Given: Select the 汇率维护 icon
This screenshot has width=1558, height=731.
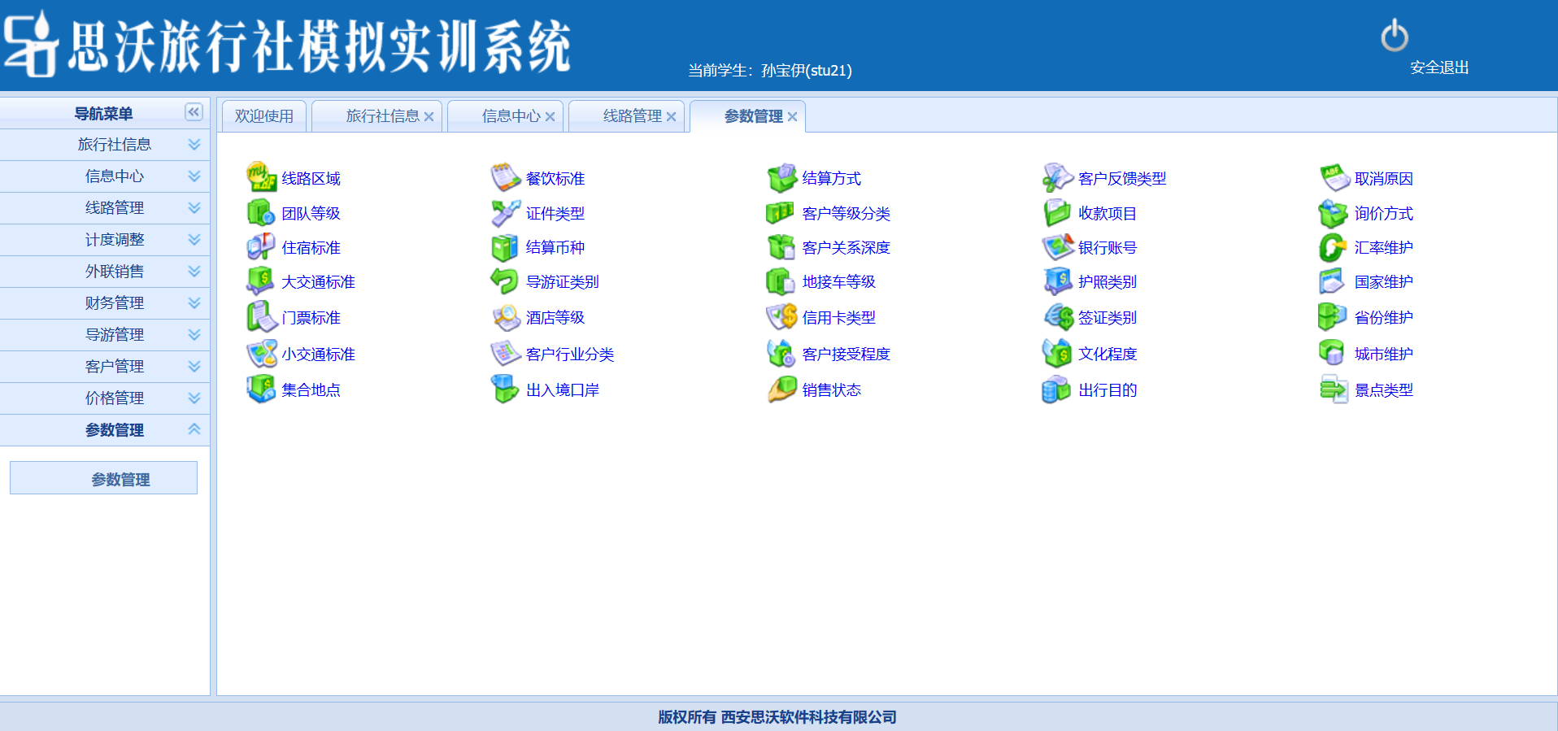Looking at the screenshot, I should (x=1333, y=247).
